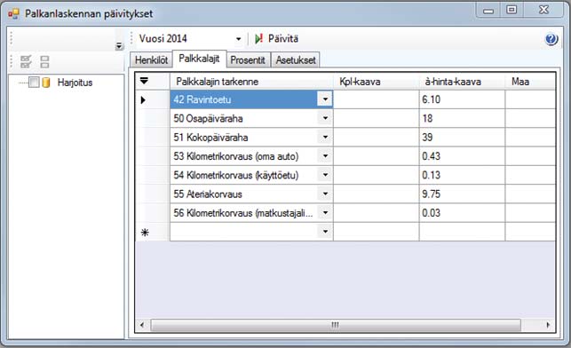The height and width of the screenshot is (348, 571).
Task: Open dropdown for 54 Kilometrikorvaus (käyttöetu)
Action: click(325, 175)
